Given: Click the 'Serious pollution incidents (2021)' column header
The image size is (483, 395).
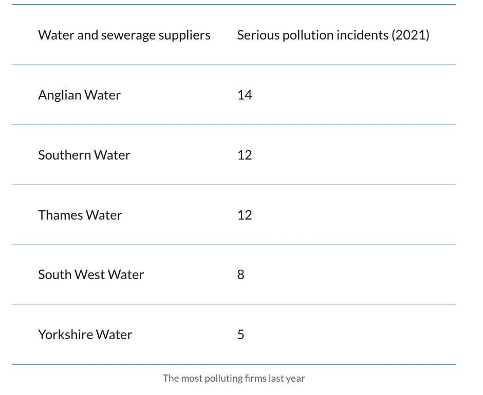Looking at the screenshot, I should coord(333,35).
